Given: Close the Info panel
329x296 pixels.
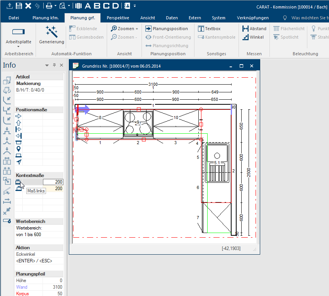Looking at the screenshot, I should pos(61,65).
